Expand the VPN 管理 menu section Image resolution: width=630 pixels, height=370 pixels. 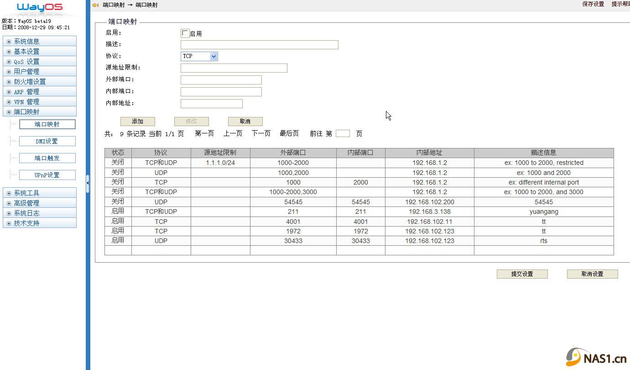[40, 101]
